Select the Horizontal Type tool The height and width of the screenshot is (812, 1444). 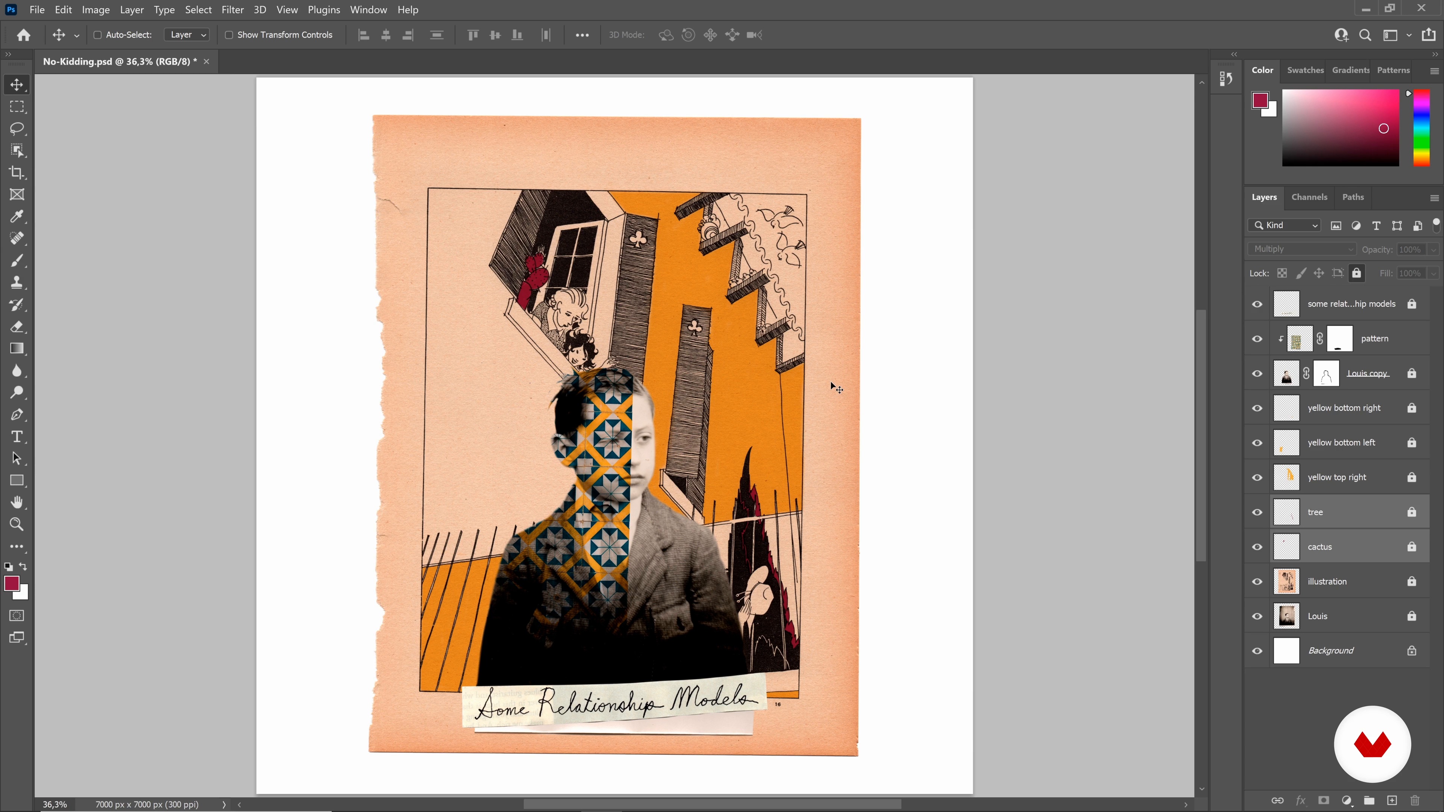[17, 436]
